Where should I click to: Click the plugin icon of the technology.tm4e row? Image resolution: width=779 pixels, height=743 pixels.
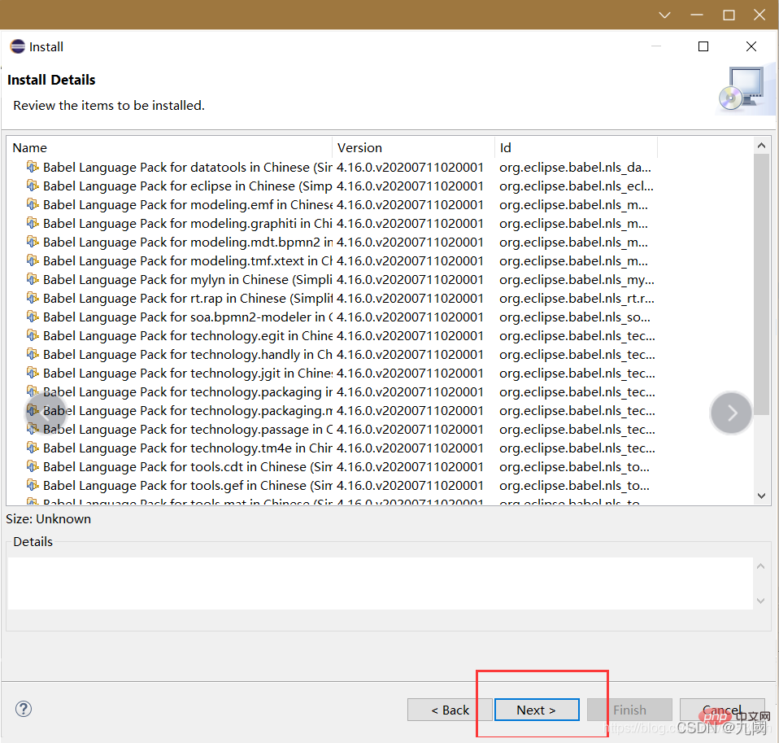pyautogui.click(x=33, y=448)
